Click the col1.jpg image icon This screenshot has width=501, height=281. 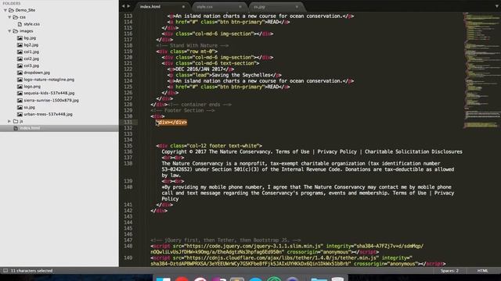click(20, 52)
